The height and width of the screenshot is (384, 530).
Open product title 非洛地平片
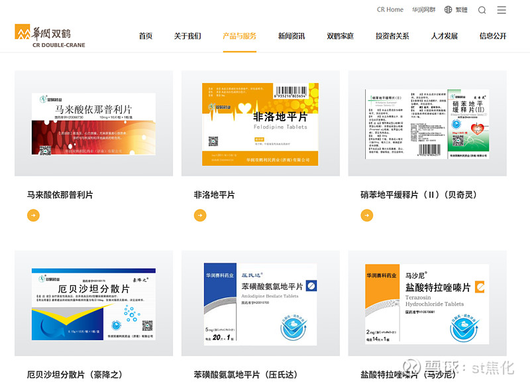(x=214, y=195)
